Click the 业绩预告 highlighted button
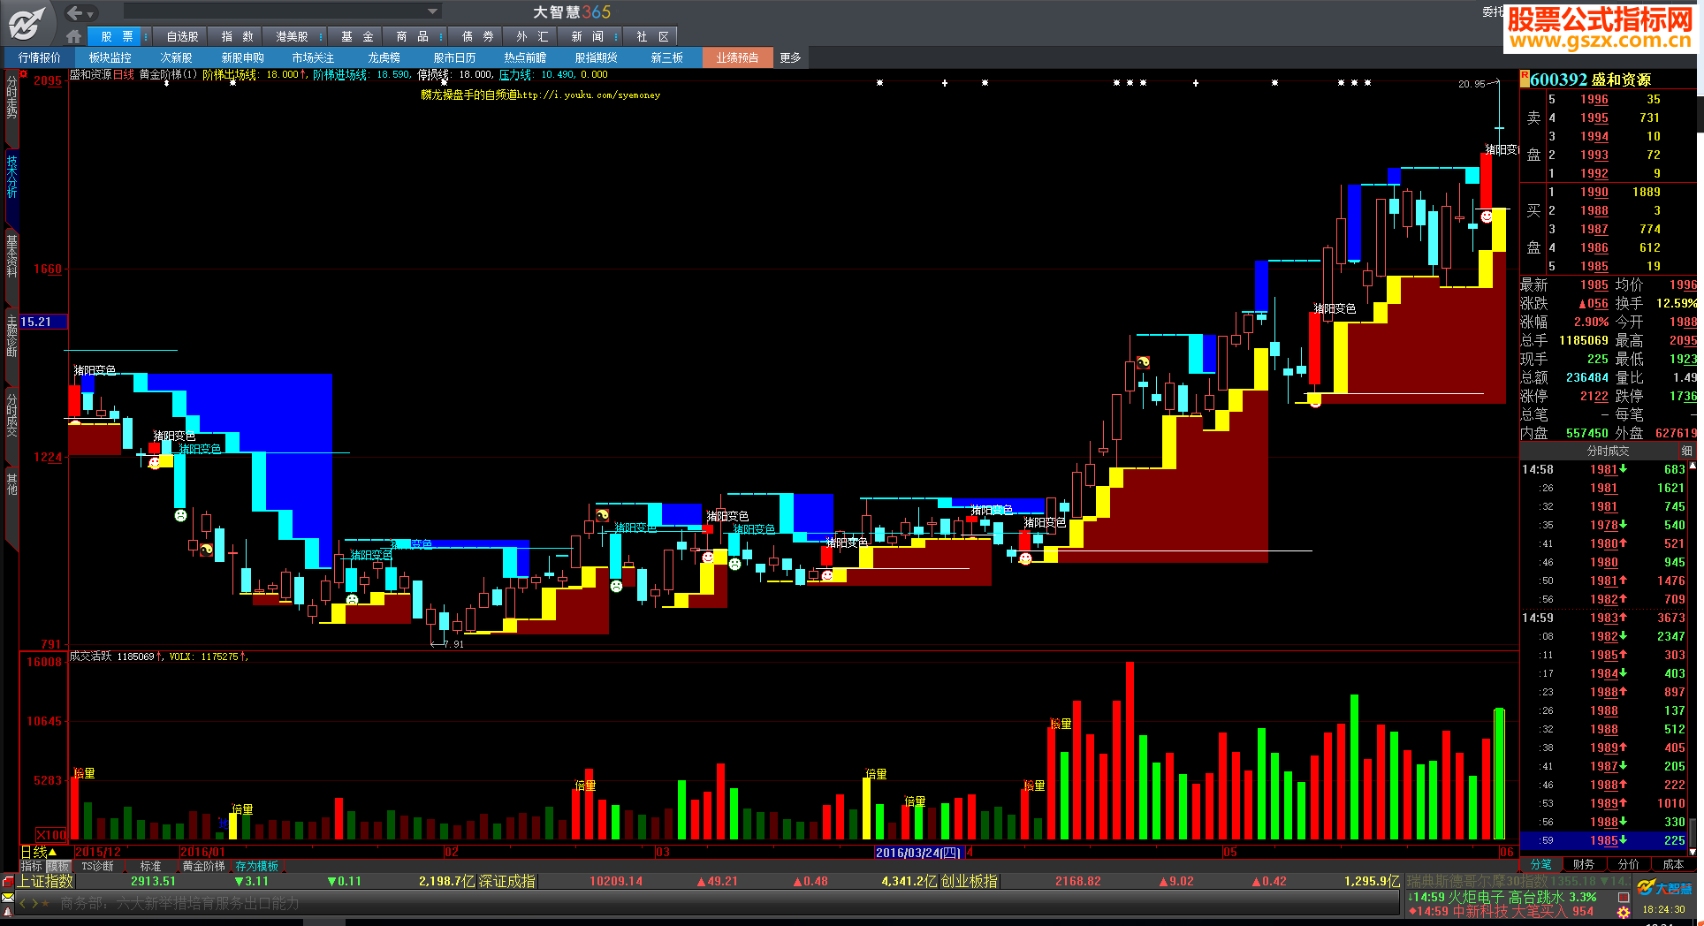The height and width of the screenshot is (926, 1704). [x=737, y=57]
